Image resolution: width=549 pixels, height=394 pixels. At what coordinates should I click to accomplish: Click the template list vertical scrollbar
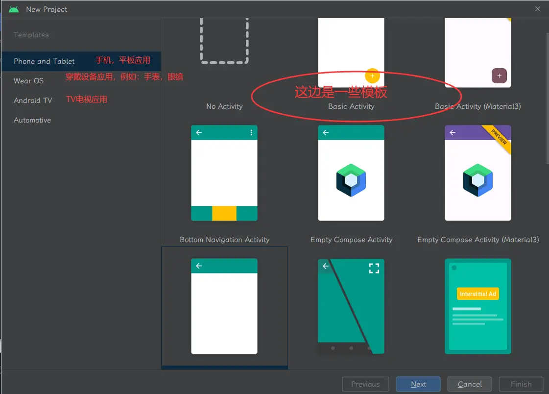click(547, 98)
